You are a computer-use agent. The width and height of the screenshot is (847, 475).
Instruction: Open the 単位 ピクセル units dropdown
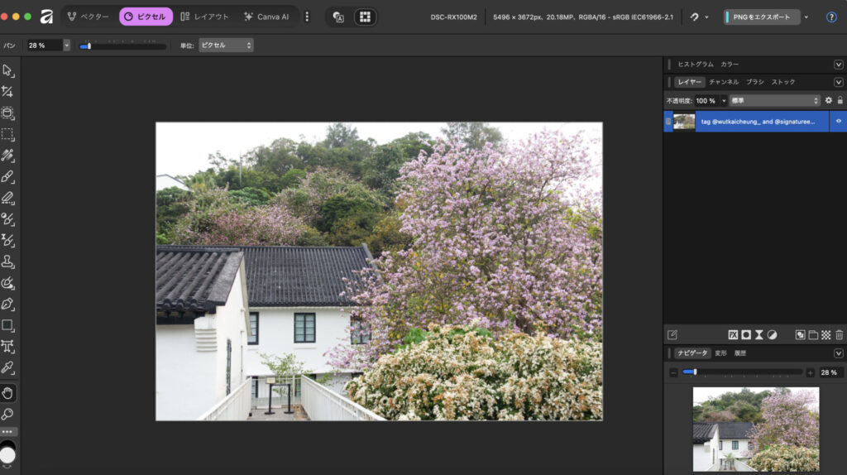point(225,46)
